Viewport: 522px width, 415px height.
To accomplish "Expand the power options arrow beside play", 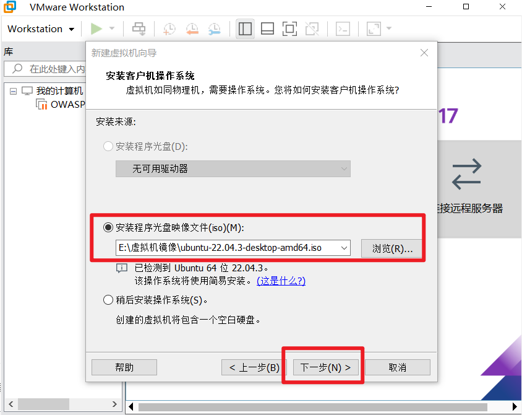I will [x=112, y=28].
